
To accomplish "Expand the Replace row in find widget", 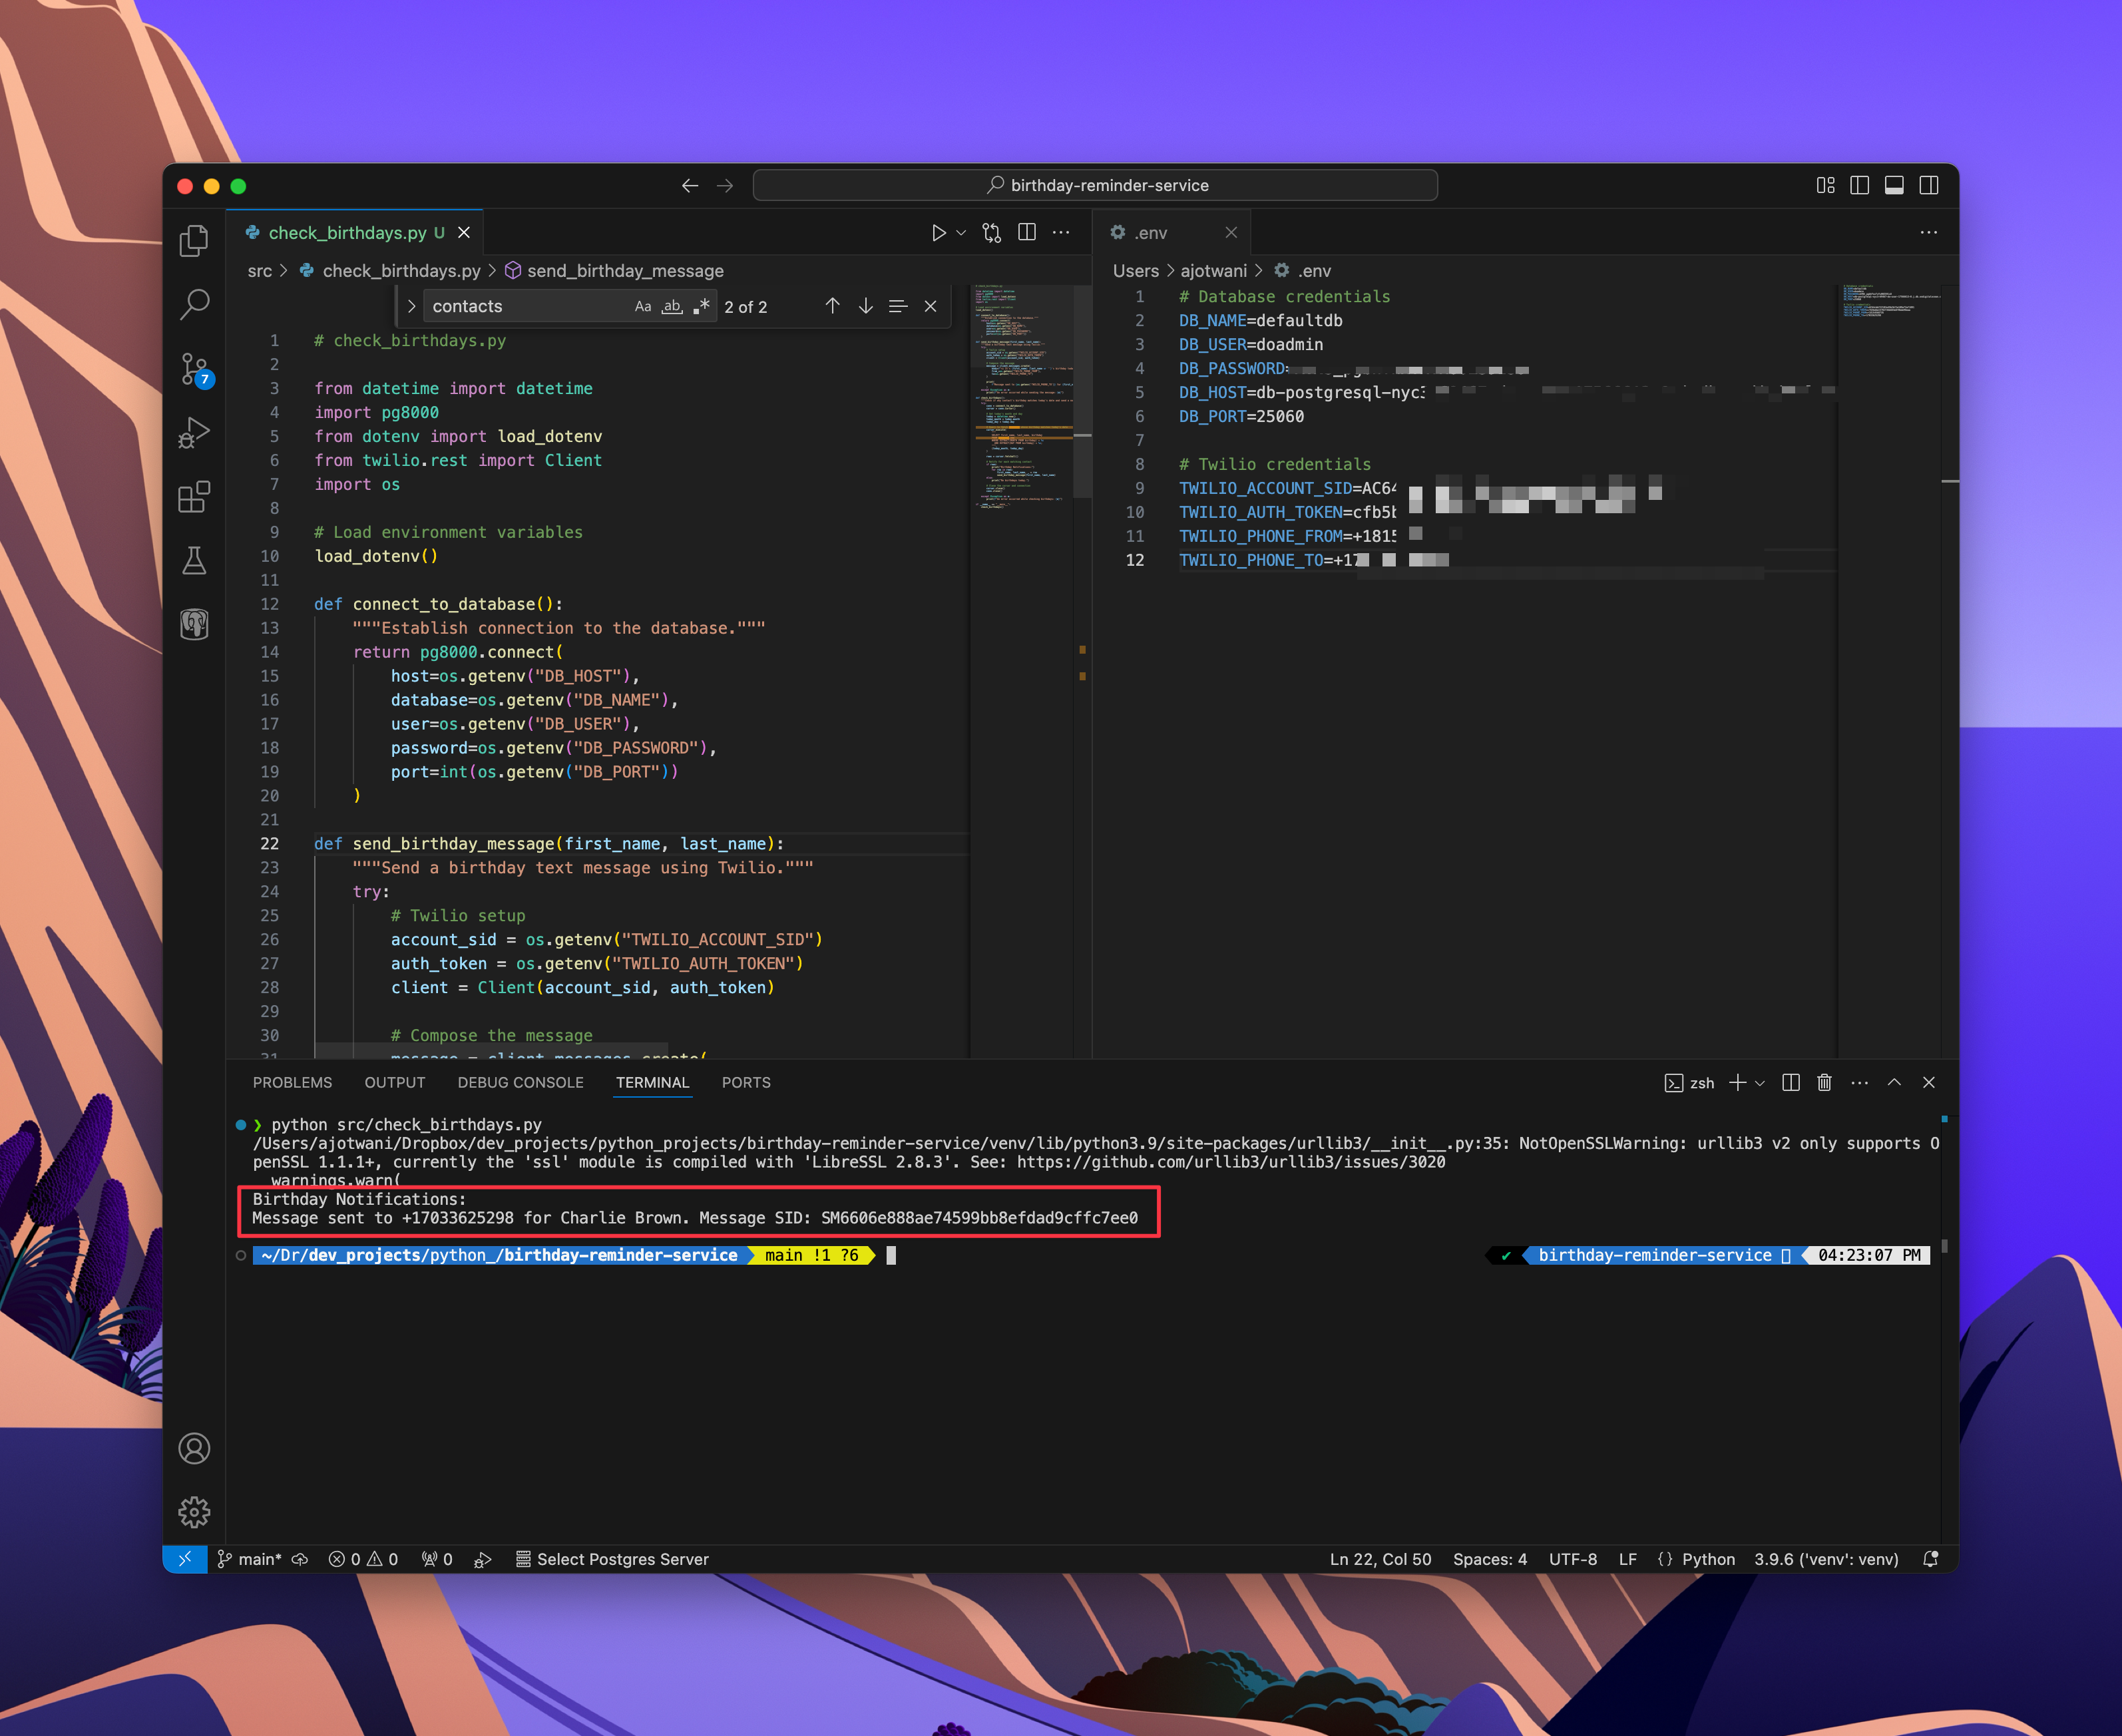I will [x=411, y=307].
